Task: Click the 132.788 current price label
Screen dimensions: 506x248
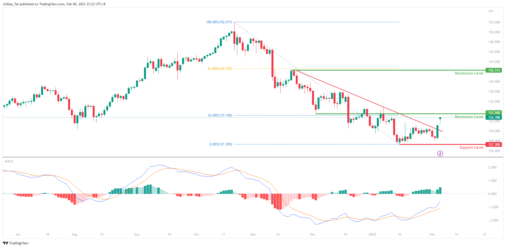Action: (x=494, y=117)
